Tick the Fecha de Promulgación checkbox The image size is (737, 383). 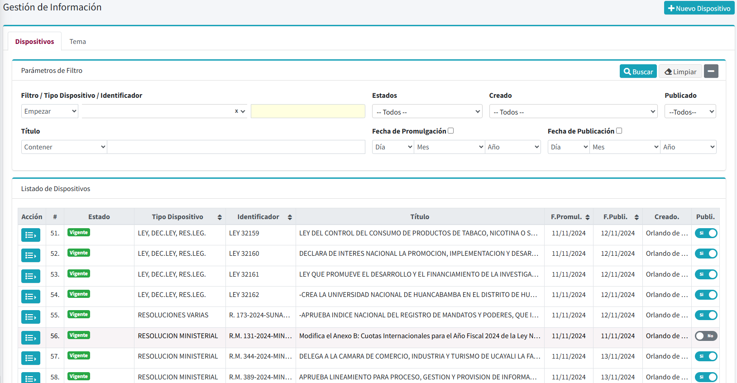click(x=450, y=131)
